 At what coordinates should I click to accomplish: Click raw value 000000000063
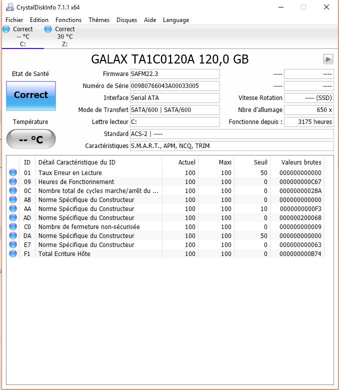point(300,244)
